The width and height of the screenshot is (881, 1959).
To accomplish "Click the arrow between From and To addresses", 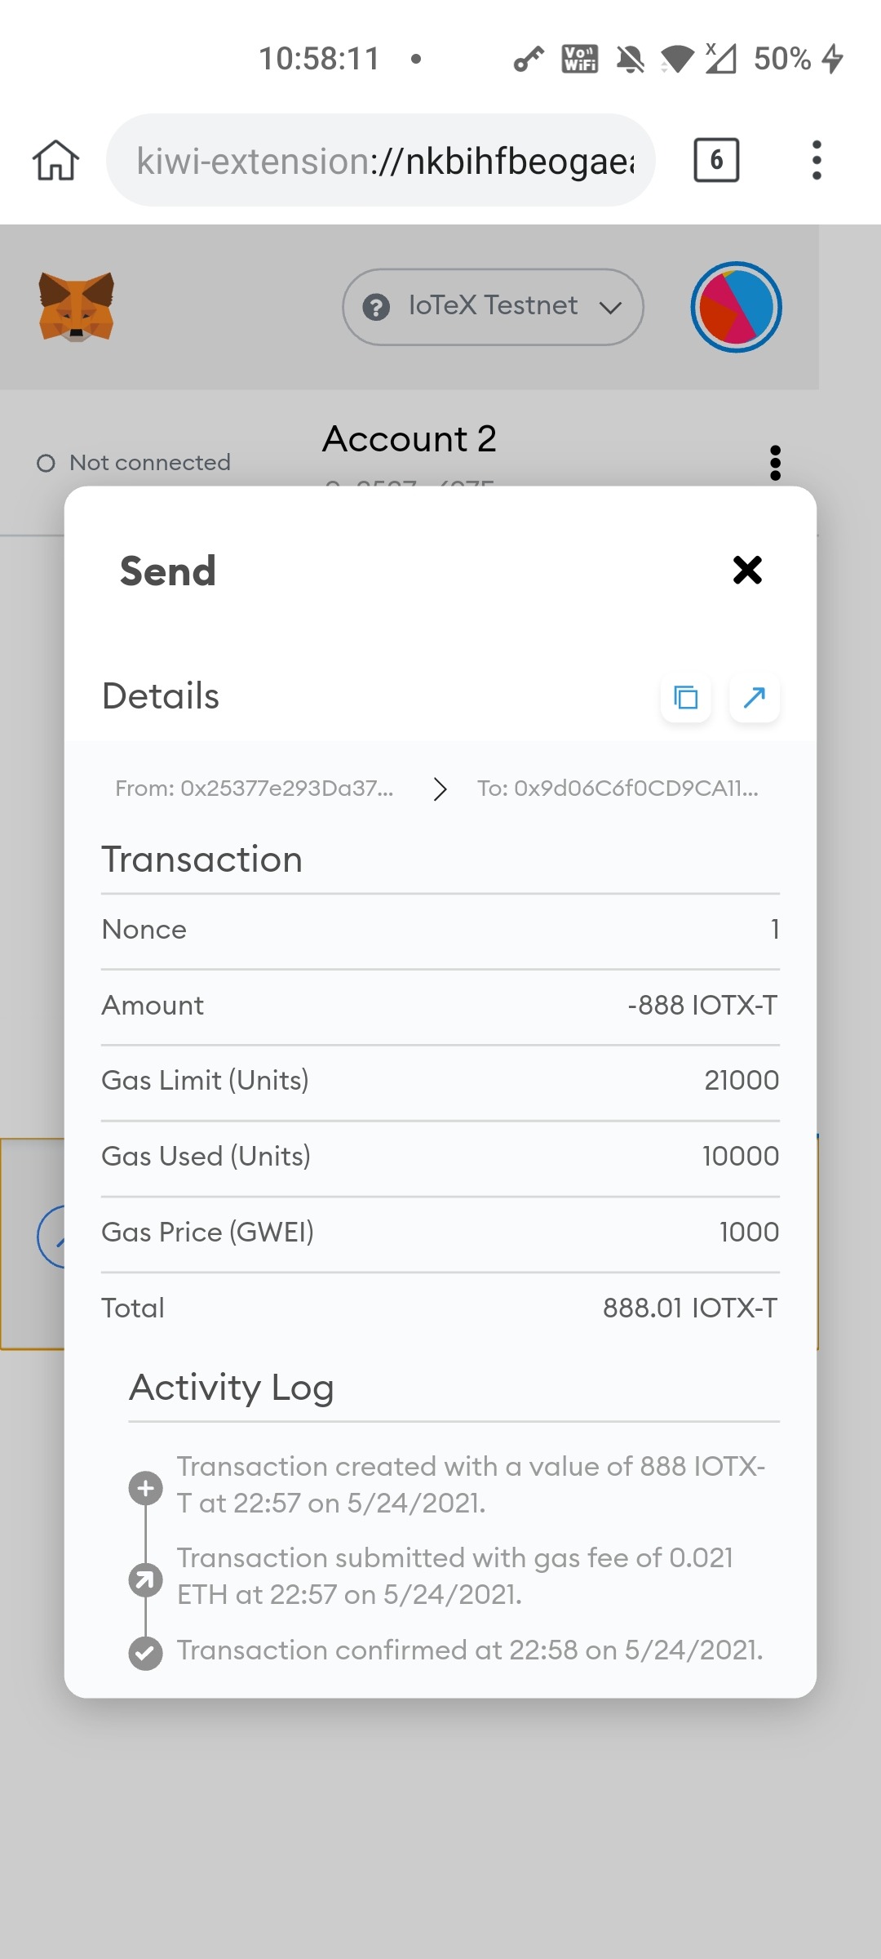I will 440,788.
